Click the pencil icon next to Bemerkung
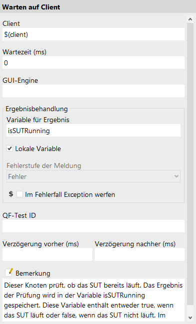This screenshot has height=324, width=196. click(9, 272)
